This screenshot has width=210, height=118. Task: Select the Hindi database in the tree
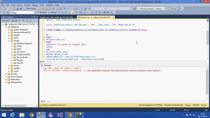(16, 38)
